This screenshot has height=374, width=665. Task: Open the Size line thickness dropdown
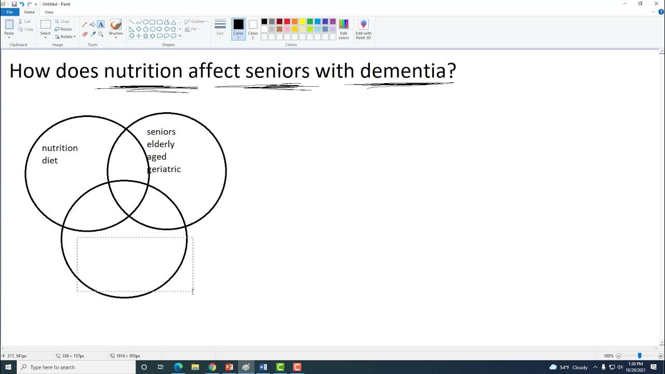coord(220,29)
